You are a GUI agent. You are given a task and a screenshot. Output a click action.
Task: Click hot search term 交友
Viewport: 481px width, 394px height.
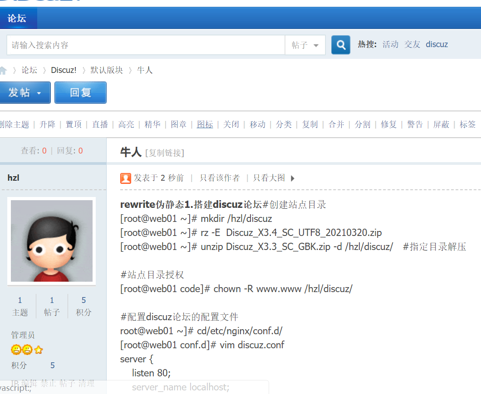(412, 44)
